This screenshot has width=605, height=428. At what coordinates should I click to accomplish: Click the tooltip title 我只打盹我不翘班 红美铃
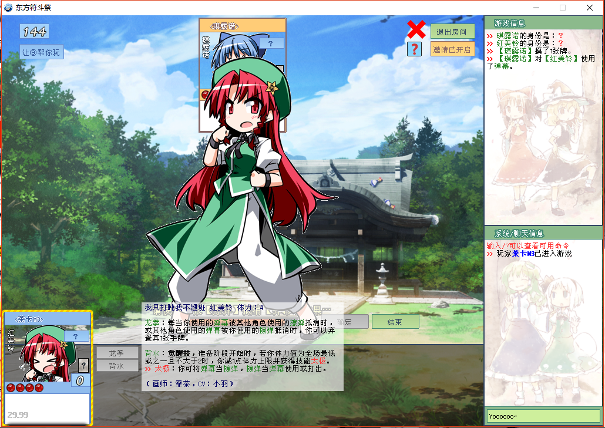(189, 307)
